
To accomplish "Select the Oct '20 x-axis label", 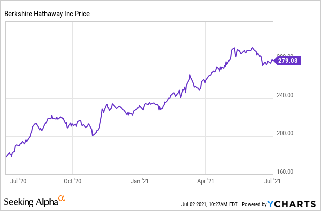I will point(72,180).
